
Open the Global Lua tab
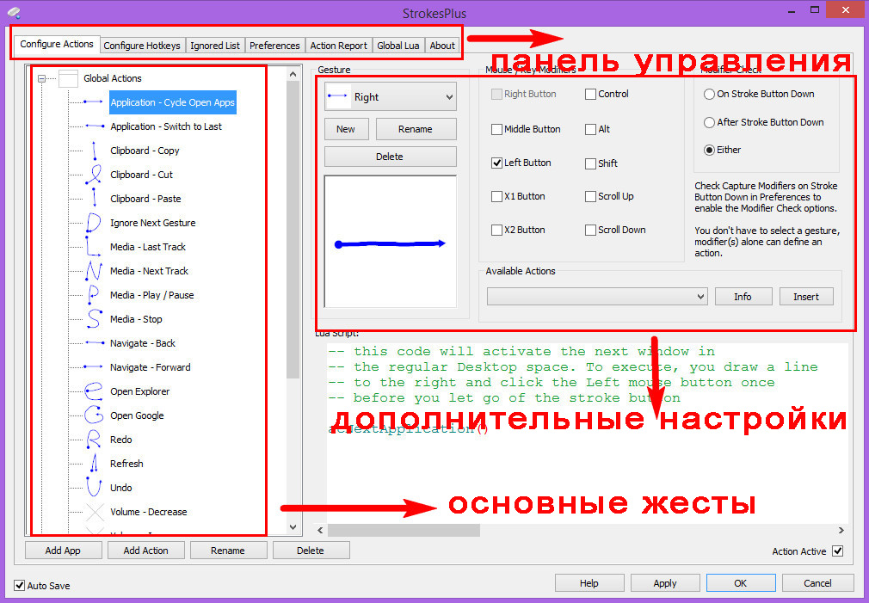click(398, 46)
